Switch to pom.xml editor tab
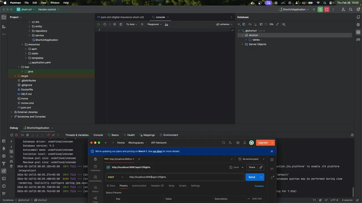The image size is (362, 203). tap(120, 17)
